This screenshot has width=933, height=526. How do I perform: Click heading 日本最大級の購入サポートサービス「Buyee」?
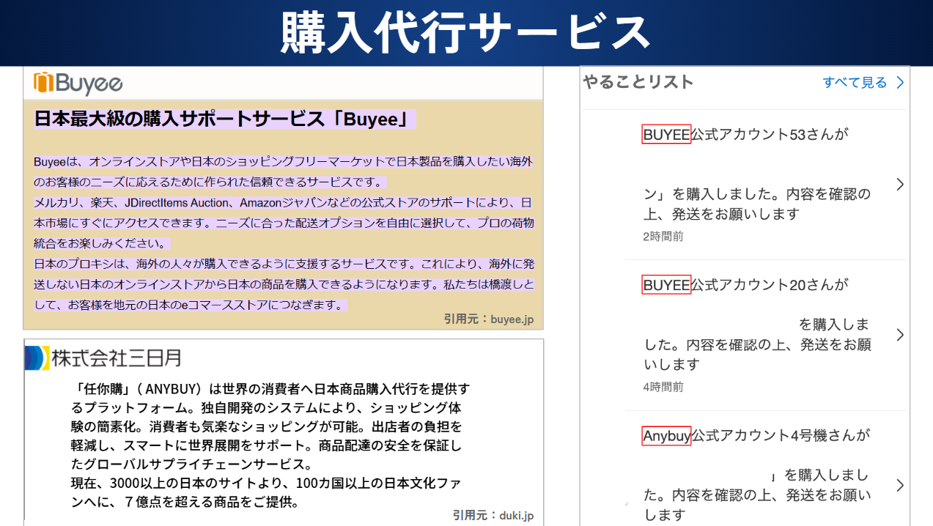[224, 119]
